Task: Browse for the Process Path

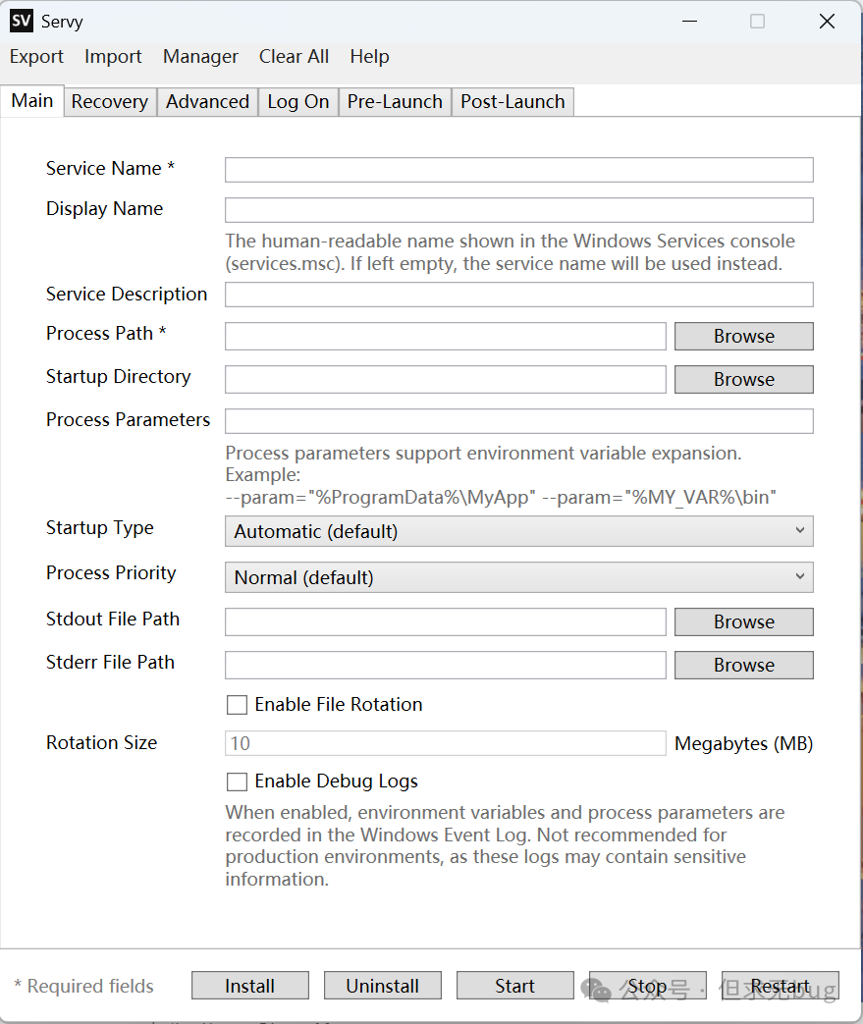Action: tap(743, 337)
